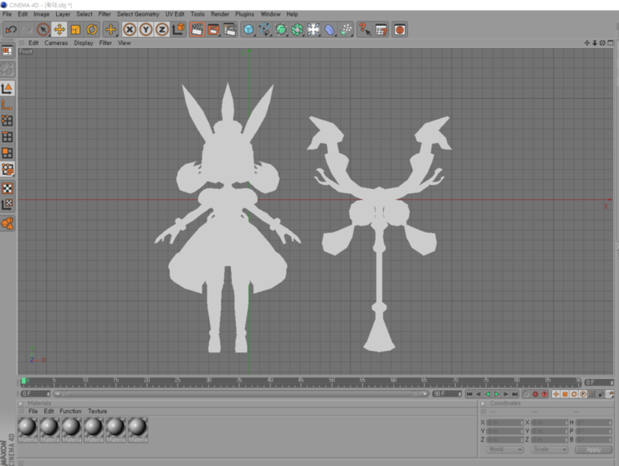This screenshot has height=466, width=619.
Task: Go to start of animation
Action: (469, 394)
